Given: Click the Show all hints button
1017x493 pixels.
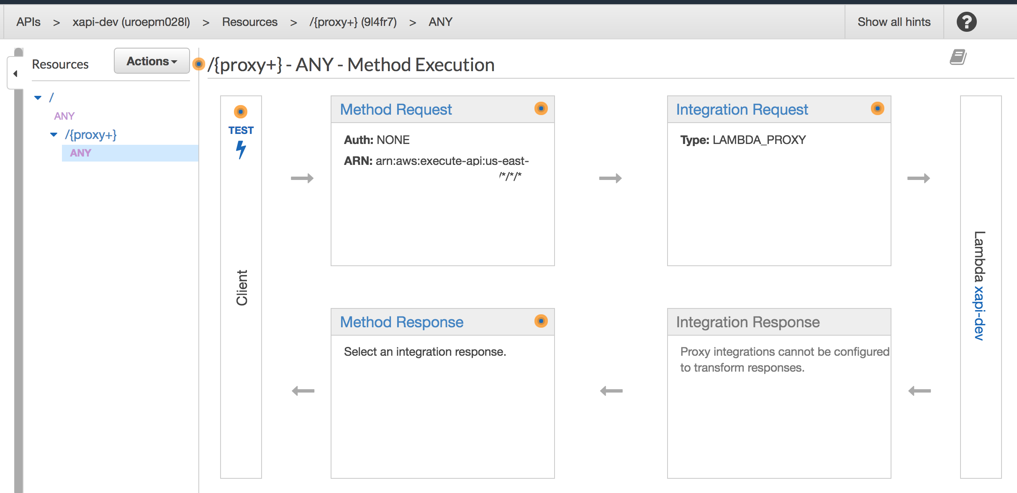Looking at the screenshot, I should (x=894, y=21).
